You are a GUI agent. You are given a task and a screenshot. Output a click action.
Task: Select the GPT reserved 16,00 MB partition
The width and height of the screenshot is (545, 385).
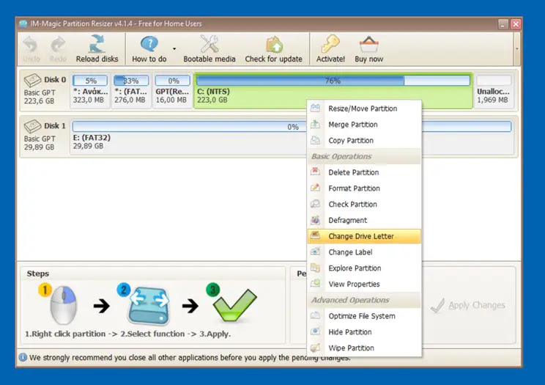coord(173,90)
